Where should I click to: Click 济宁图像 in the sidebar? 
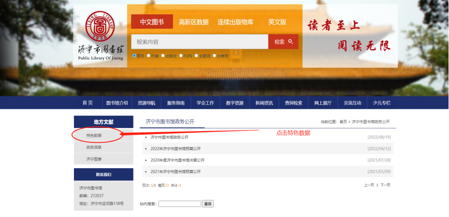click(x=94, y=159)
